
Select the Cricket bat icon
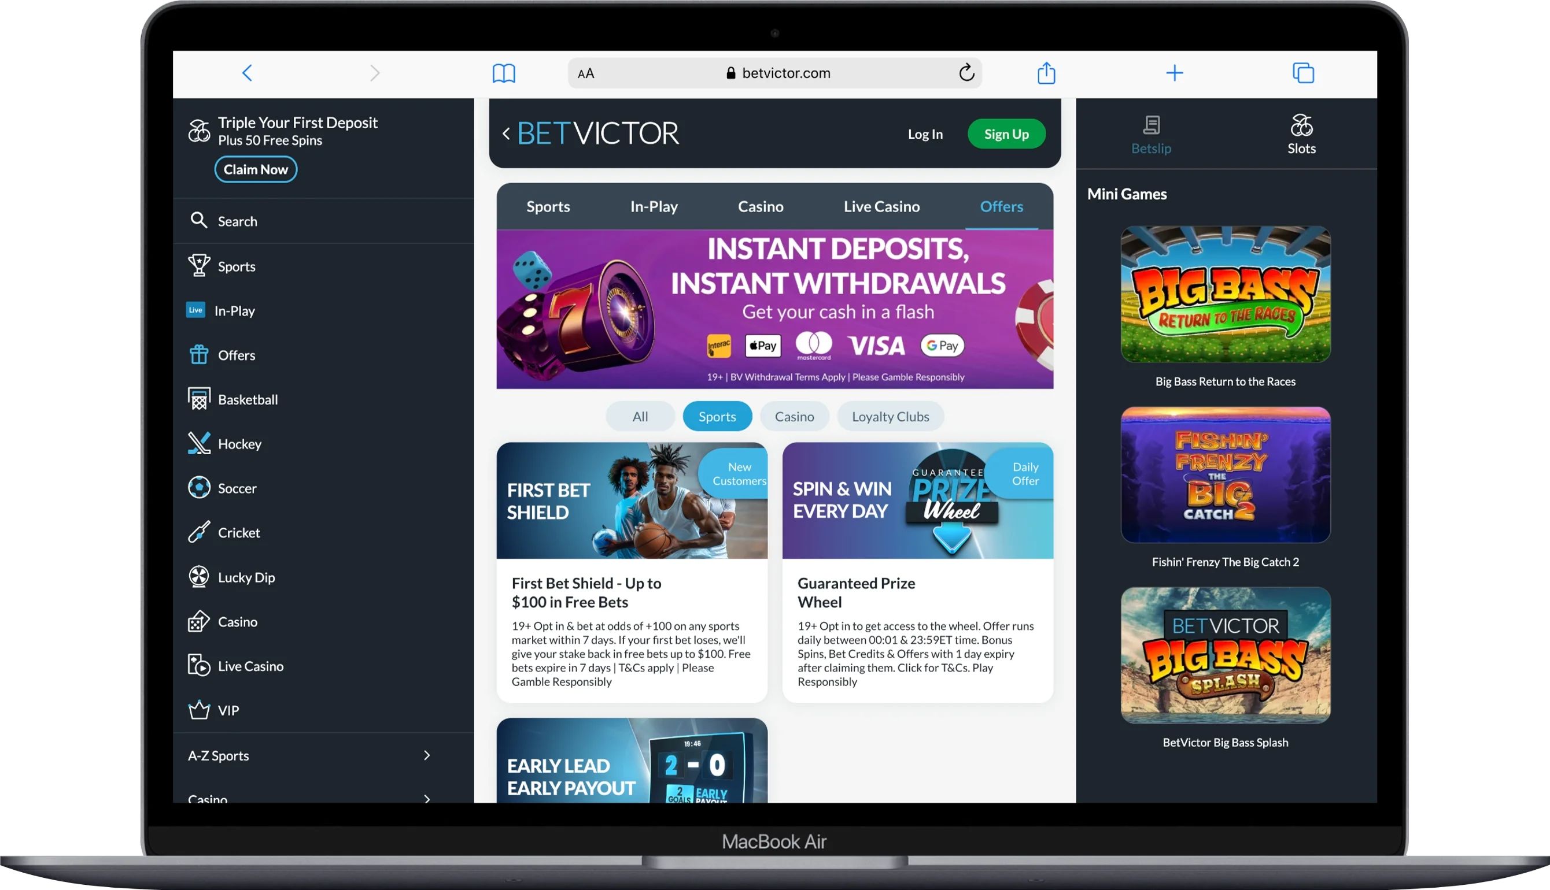coord(198,532)
